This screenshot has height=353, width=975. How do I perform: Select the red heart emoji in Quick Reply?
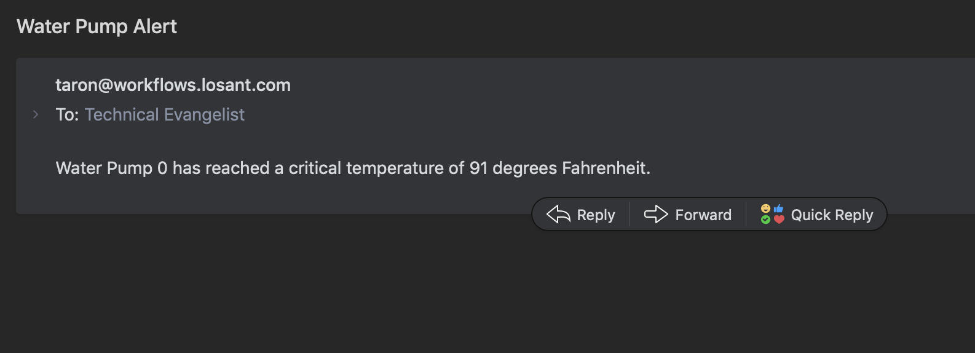coord(779,220)
